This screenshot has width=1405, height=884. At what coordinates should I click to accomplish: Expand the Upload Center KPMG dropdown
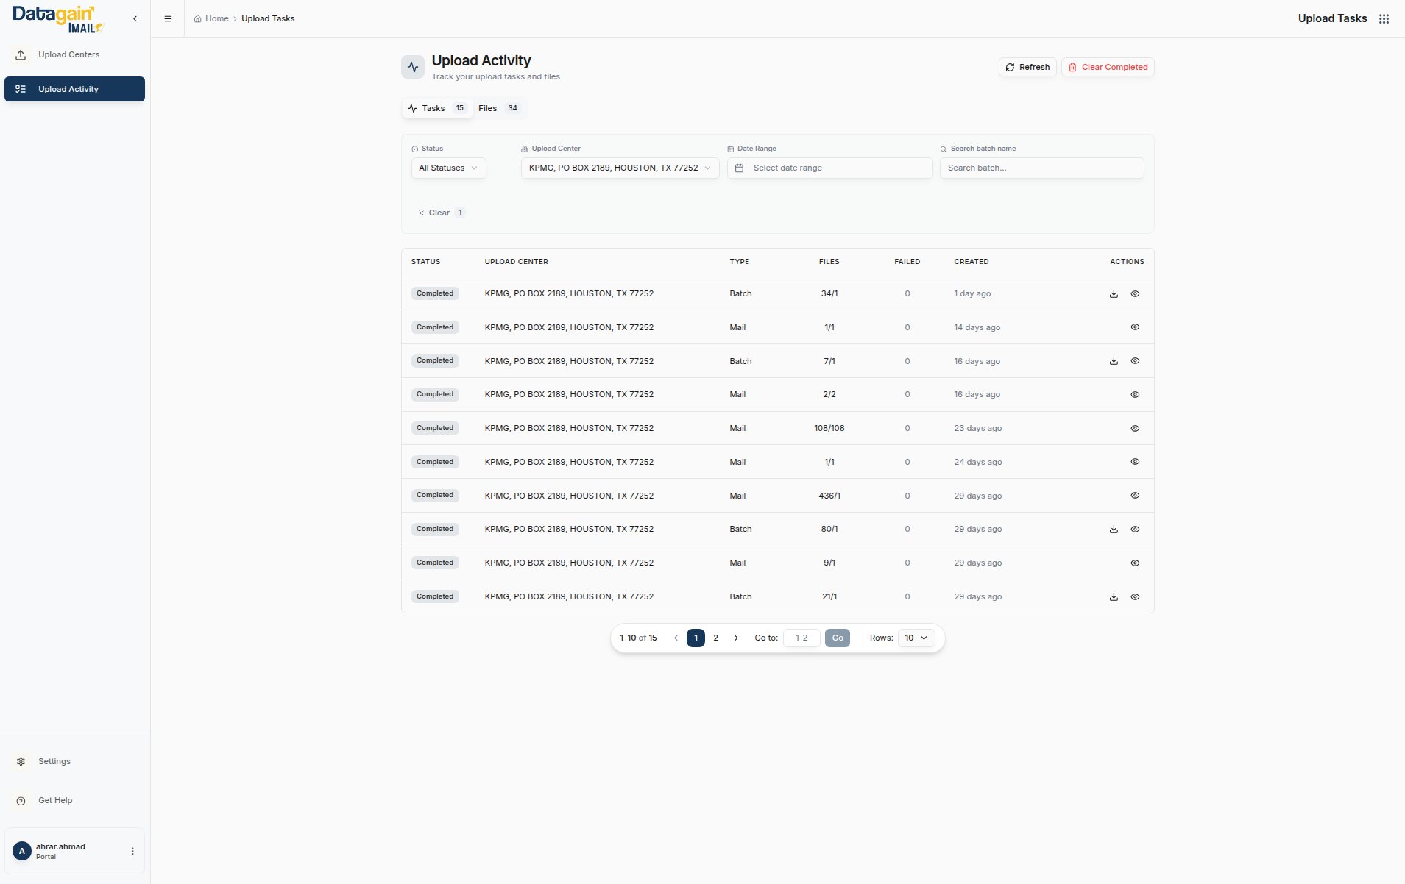click(620, 168)
